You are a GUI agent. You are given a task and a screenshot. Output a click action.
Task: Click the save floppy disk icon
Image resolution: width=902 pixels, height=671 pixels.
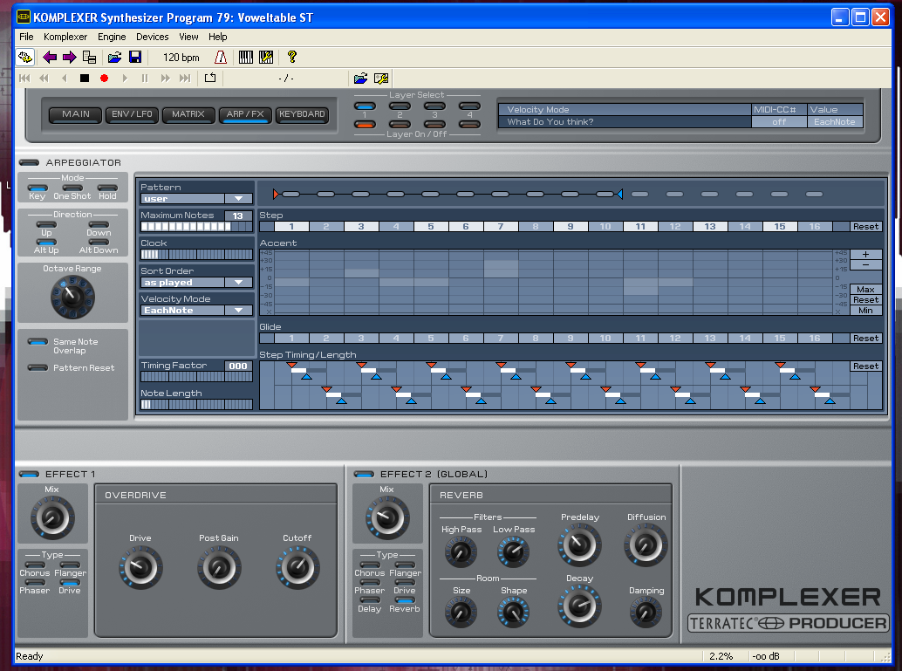(135, 57)
